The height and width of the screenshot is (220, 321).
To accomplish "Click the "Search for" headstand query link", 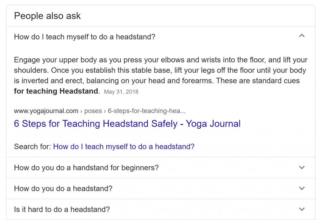I will 124,147.
